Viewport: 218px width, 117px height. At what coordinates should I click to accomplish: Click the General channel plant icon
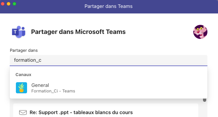pyautogui.click(x=21, y=88)
